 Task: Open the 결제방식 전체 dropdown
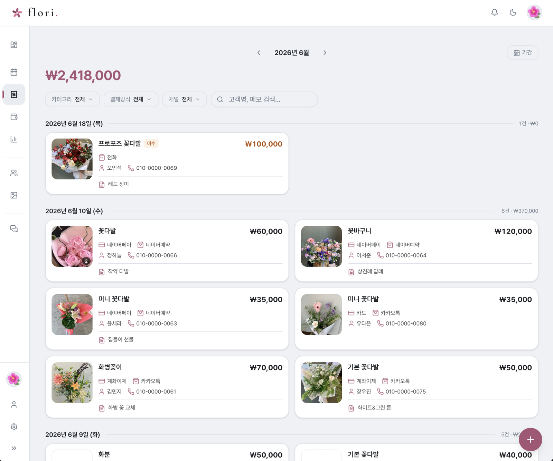click(131, 99)
